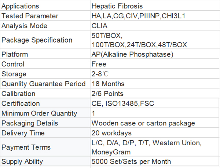Select the Minimum Order Quantity cell

(x=45, y=113)
